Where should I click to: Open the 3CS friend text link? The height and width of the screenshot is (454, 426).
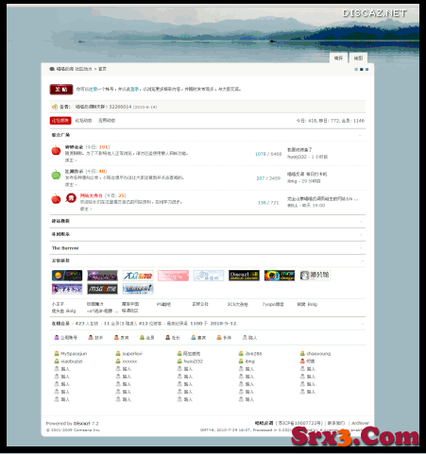(x=238, y=304)
